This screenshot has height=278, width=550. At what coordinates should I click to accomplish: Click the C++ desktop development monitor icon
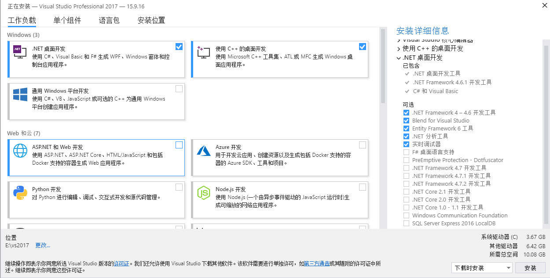(203, 52)
